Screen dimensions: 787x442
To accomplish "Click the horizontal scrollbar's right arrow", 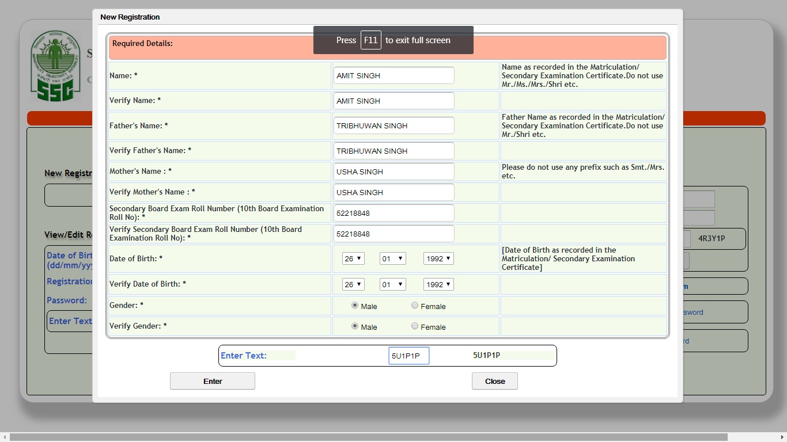I will 782,437.
